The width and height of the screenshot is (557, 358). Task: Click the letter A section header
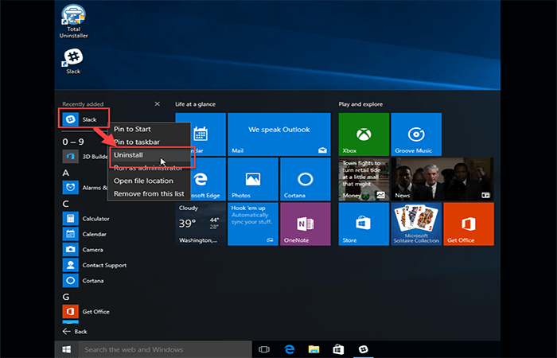point(66,173)
